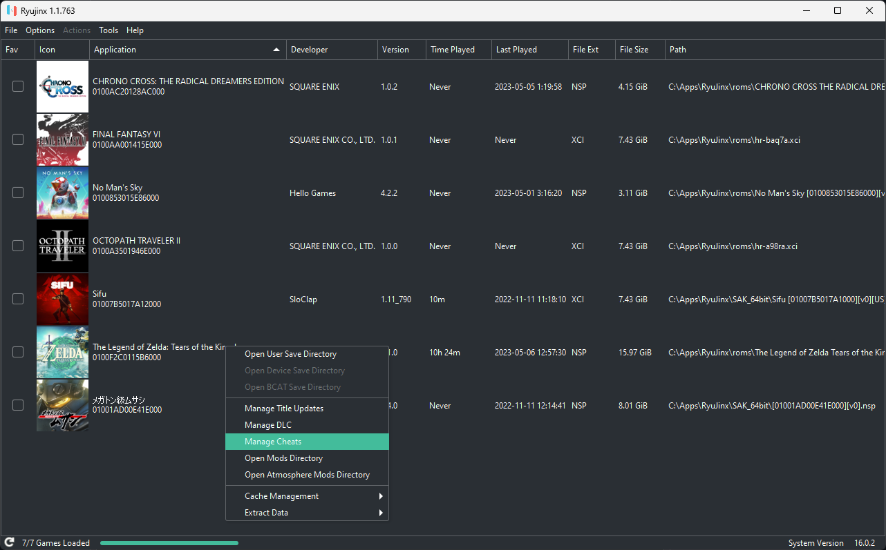This screenshot has height=550, width=886.
Task: Click the 0100853015E86000 title ID text
Action: (126, 198)
